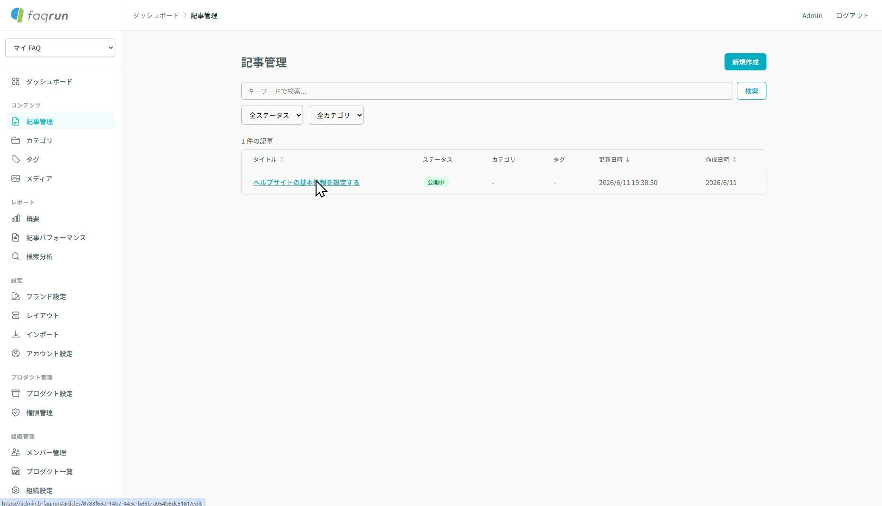The width and height of the screenshot is (882, 506).
Task: Click ダッシュボード in the breadcrumb
Action: coord(156,15)
